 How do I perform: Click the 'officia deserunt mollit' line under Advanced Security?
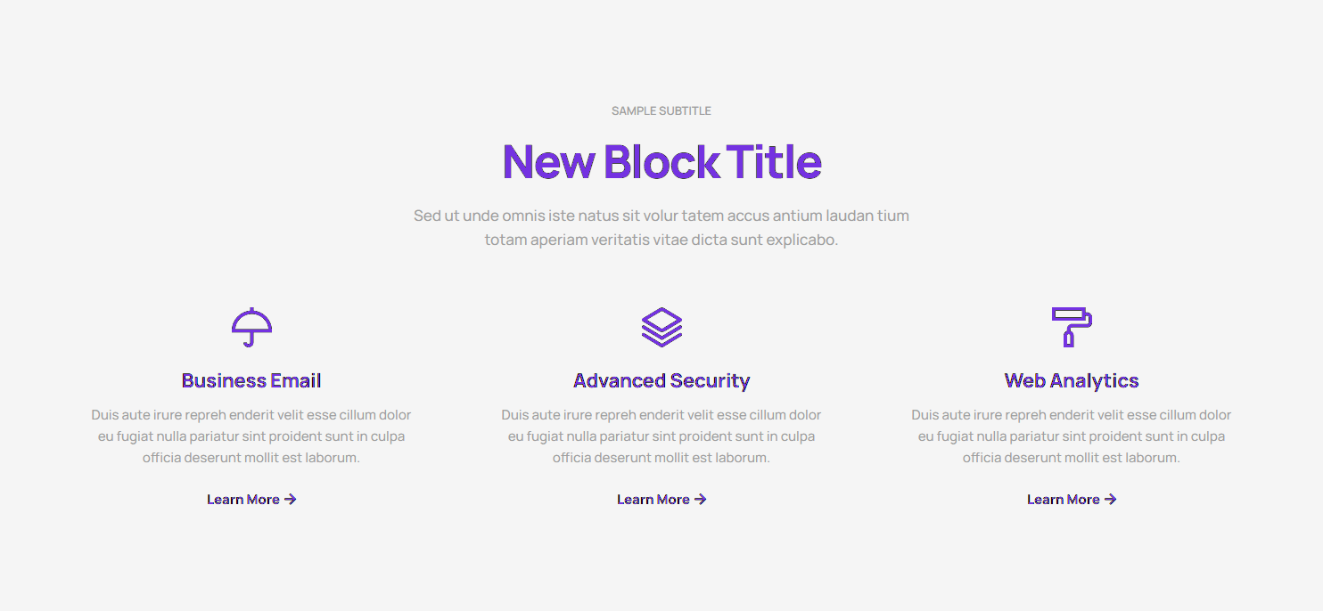[661, 458]
